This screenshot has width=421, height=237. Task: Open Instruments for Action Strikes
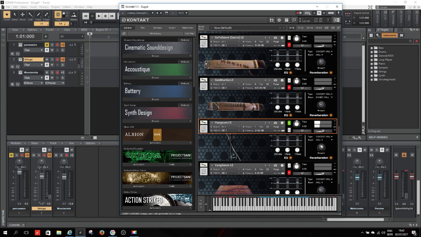pyautogui.click(x=155, y=208)
